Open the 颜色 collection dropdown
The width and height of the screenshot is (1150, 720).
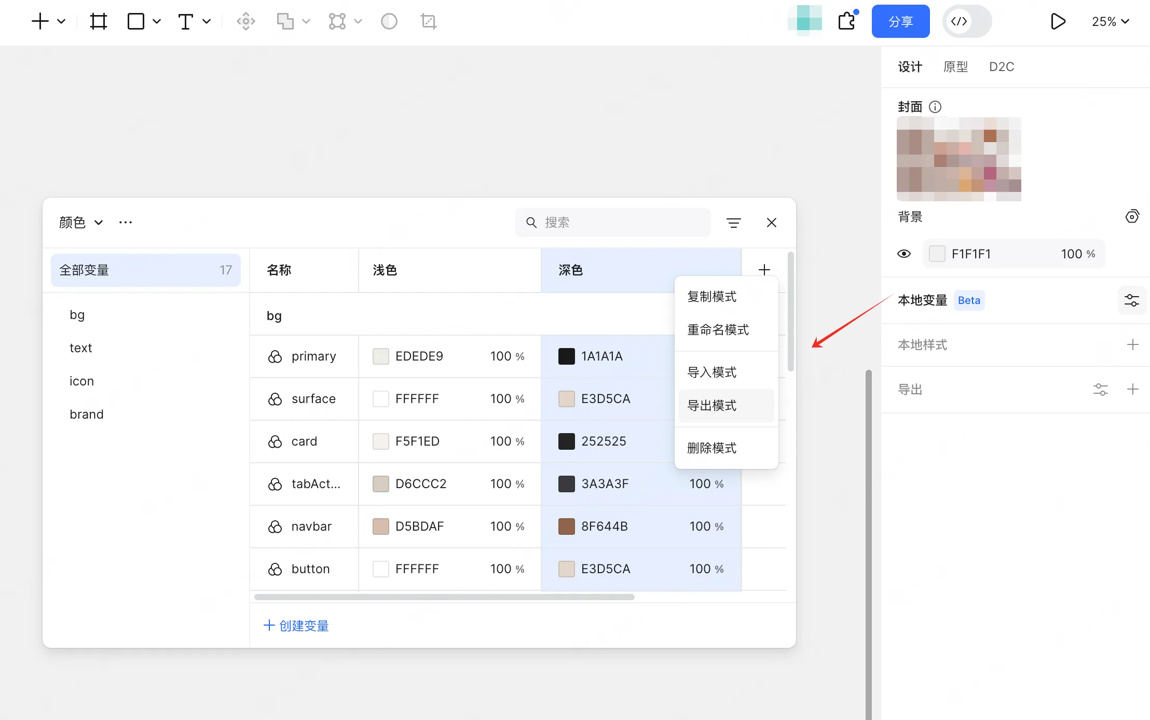81,223
